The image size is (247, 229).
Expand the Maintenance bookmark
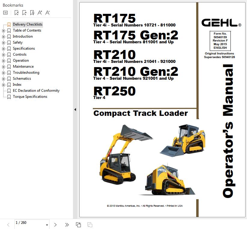point(3,67)
